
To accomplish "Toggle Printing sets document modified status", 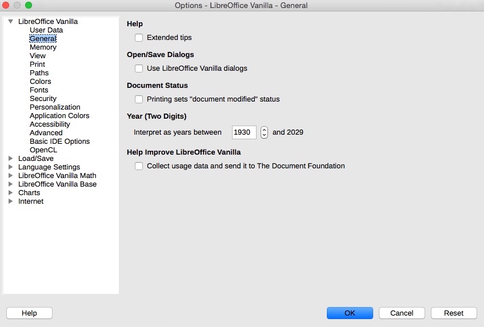I will click(x=139, y=99).
